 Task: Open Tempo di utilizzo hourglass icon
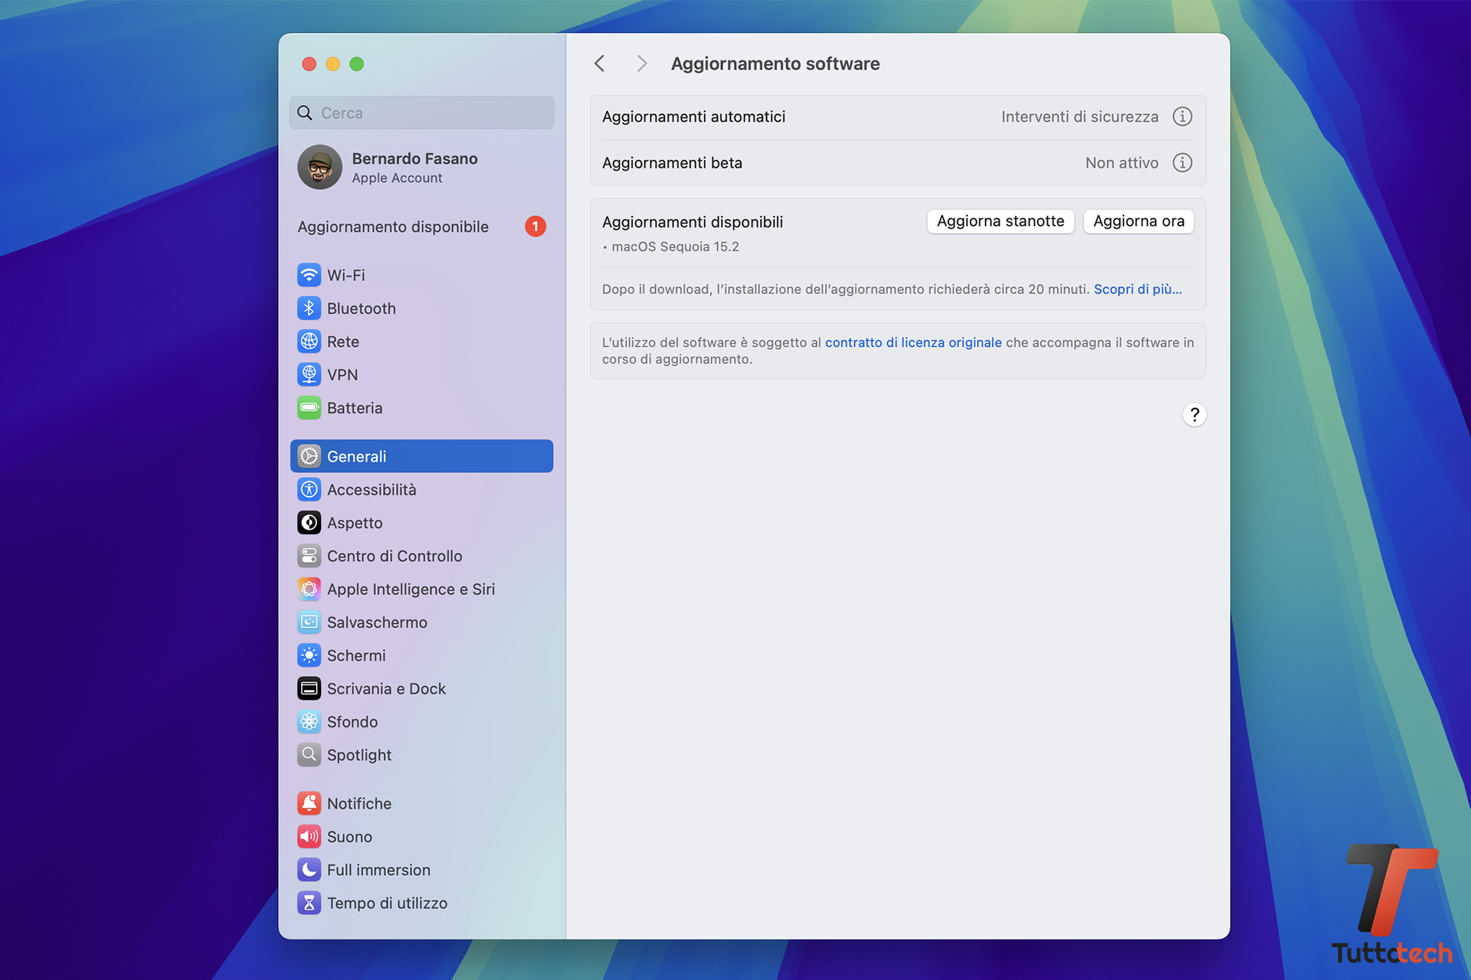point(309,903)
